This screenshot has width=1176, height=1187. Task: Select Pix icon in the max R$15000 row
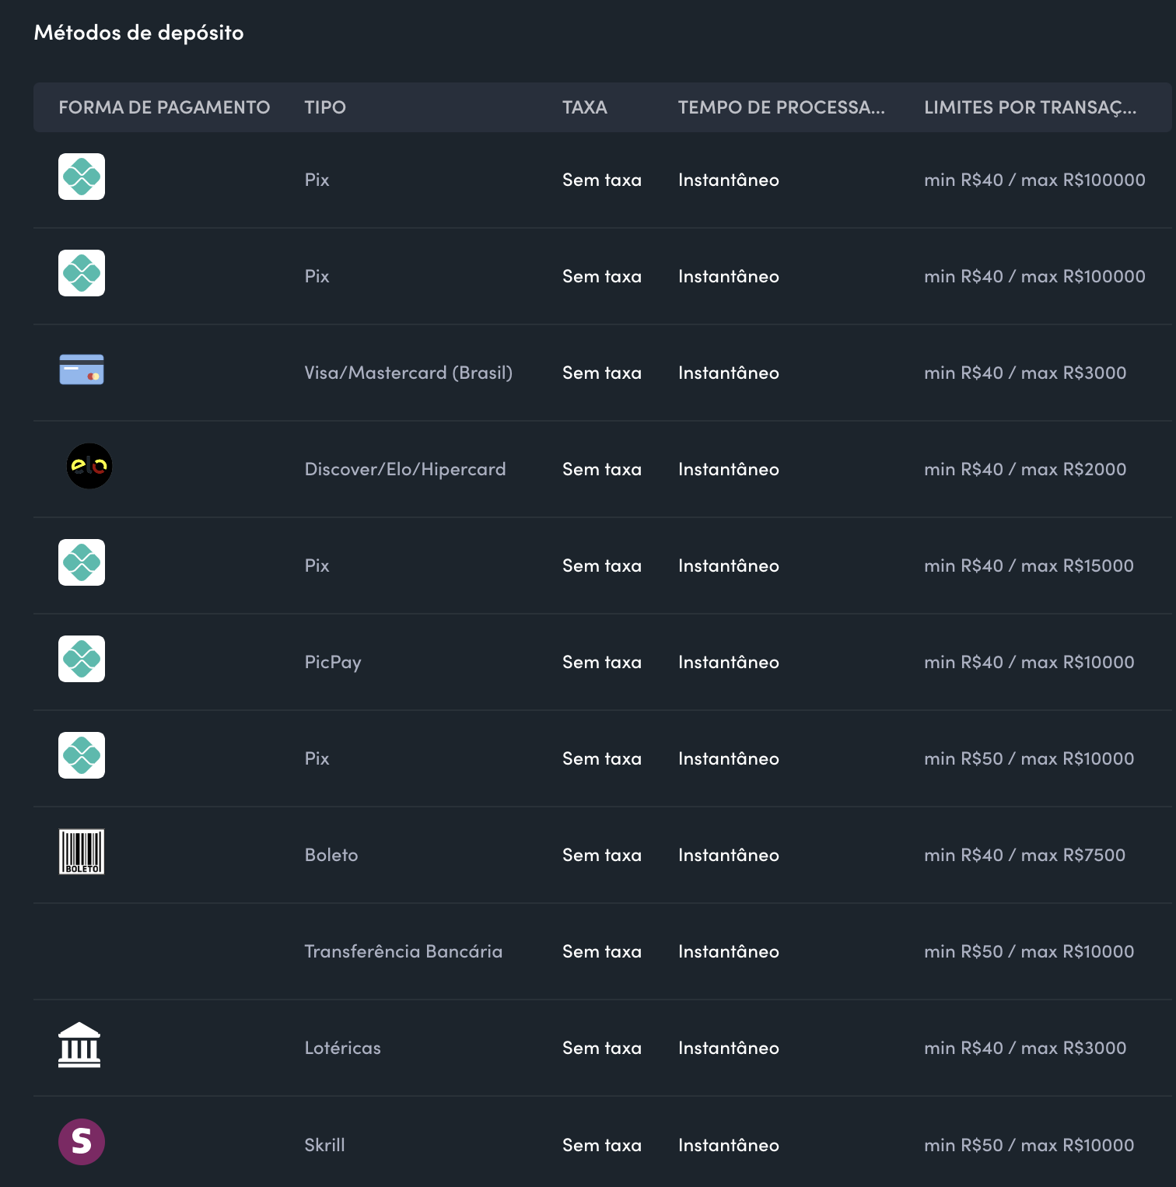pyautogui.click(x=82, y=562)
